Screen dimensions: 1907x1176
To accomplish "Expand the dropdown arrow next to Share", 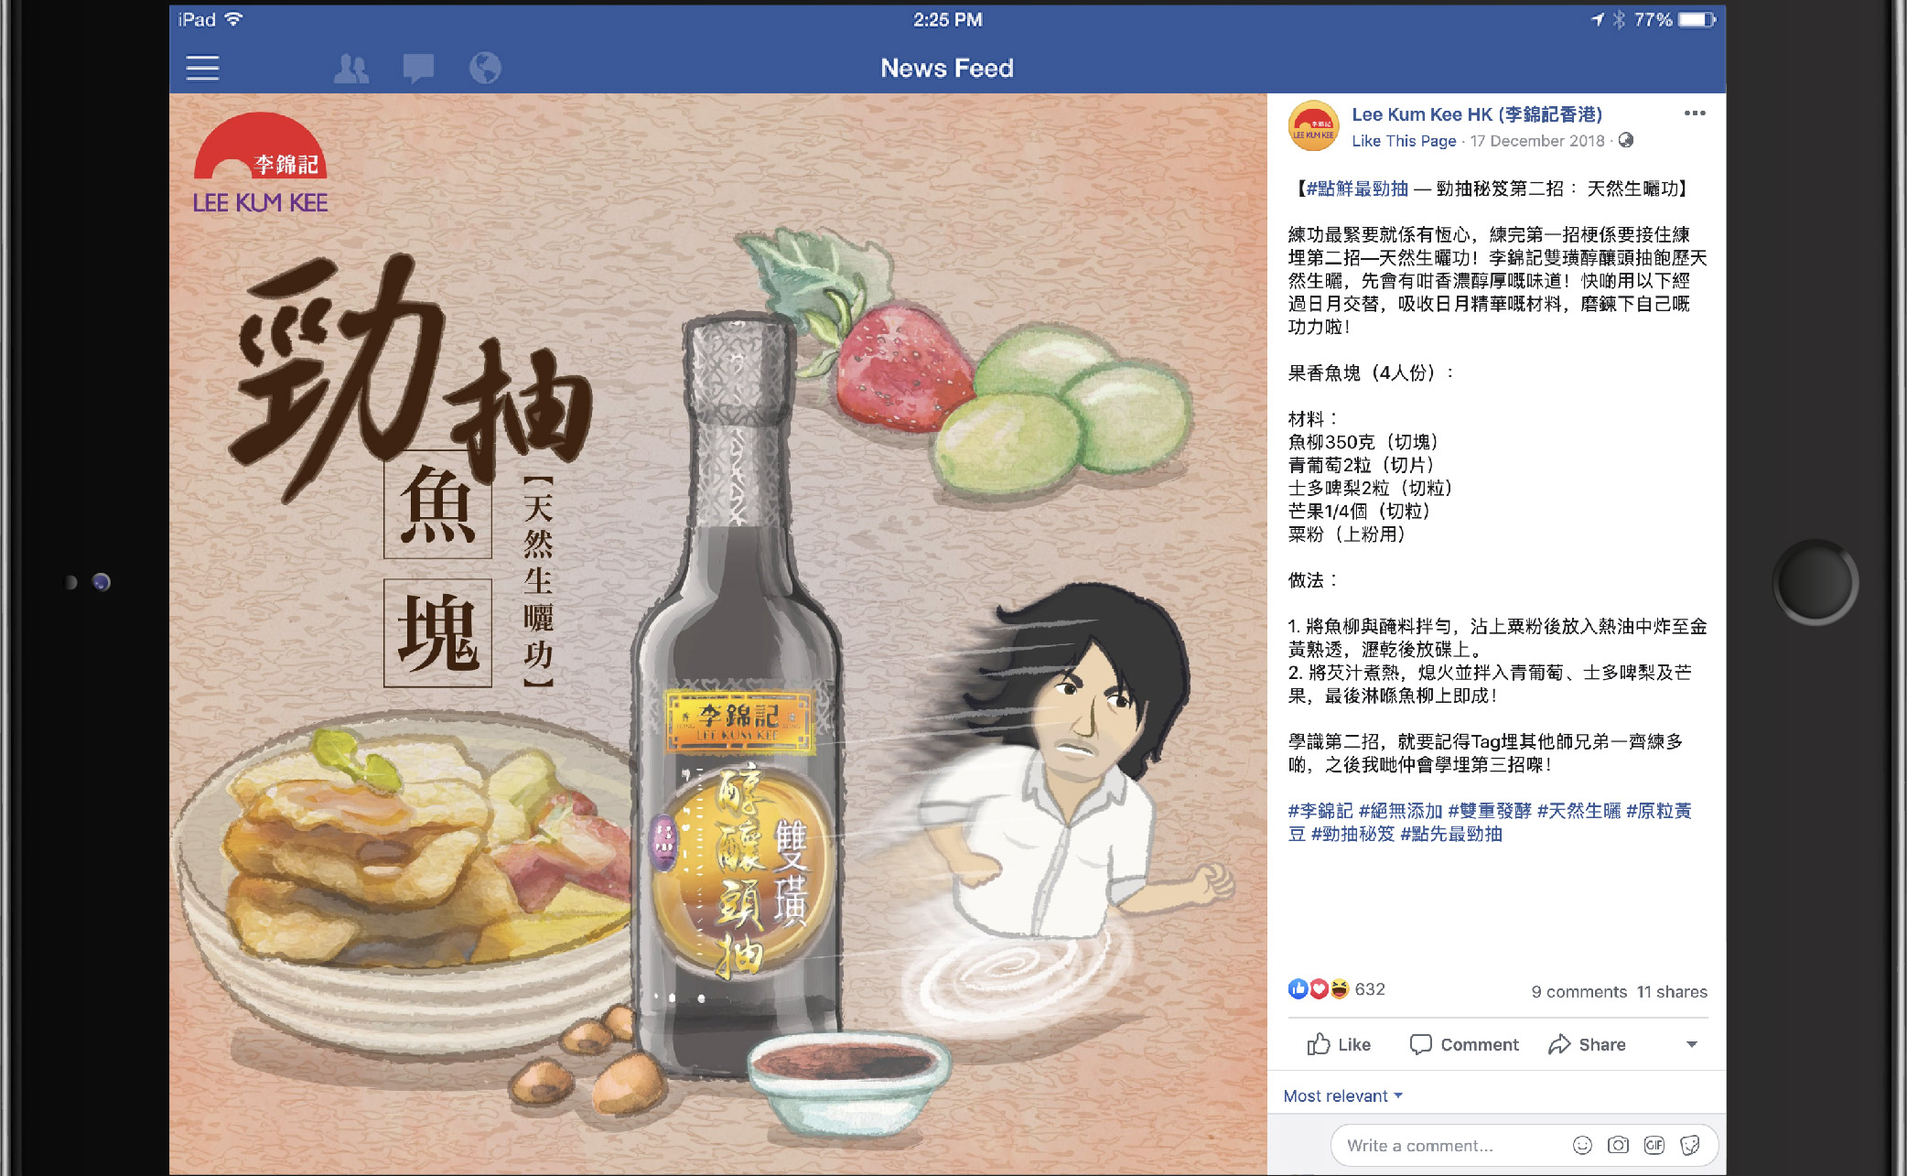I will 1692,1044.
